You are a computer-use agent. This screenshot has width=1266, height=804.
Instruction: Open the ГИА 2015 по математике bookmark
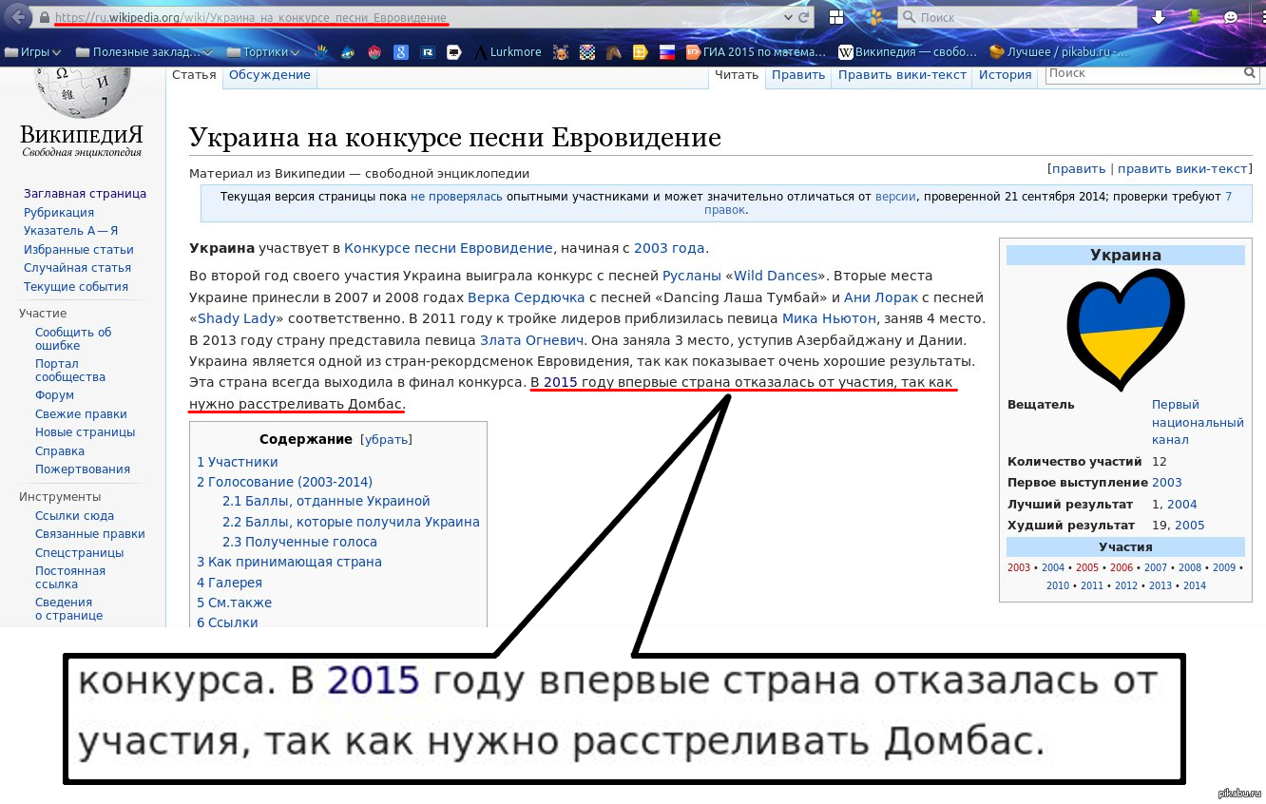757,52
